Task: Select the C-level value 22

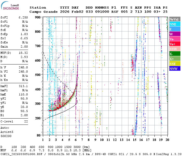Action: coord(26,121)
